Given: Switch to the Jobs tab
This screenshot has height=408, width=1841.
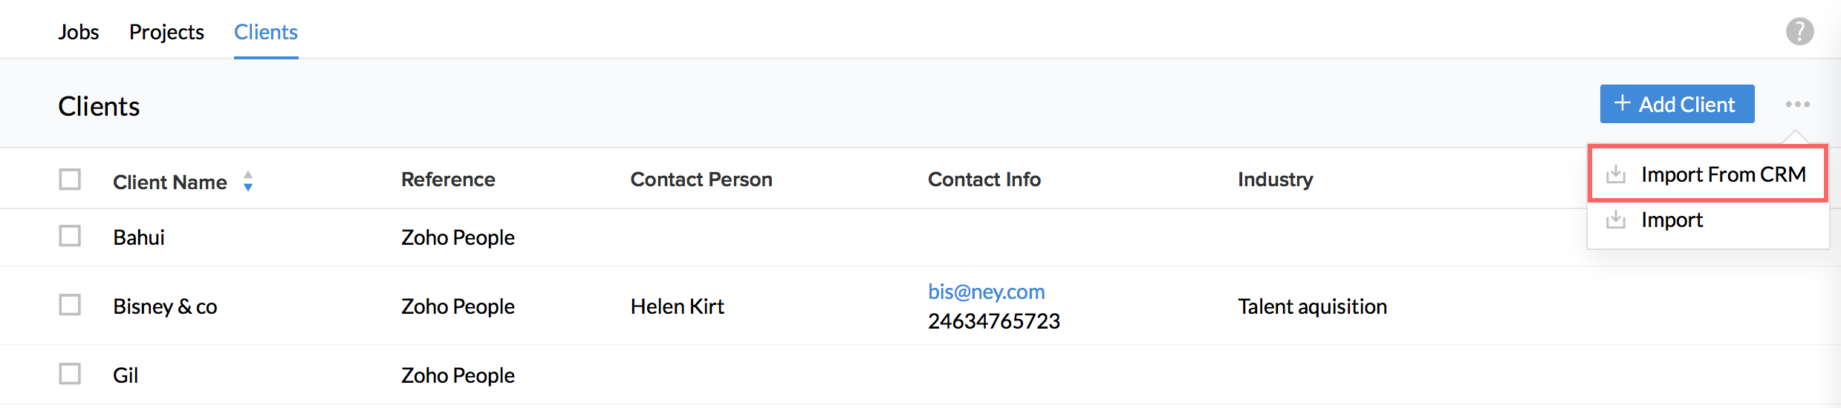Looking at the screenshot, I should click(x=79, y=33).
